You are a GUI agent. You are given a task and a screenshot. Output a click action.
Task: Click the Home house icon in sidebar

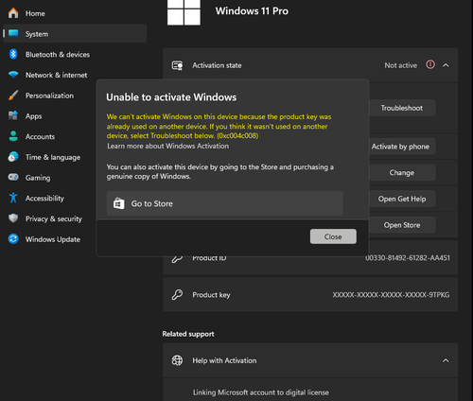tap(13, 13)
